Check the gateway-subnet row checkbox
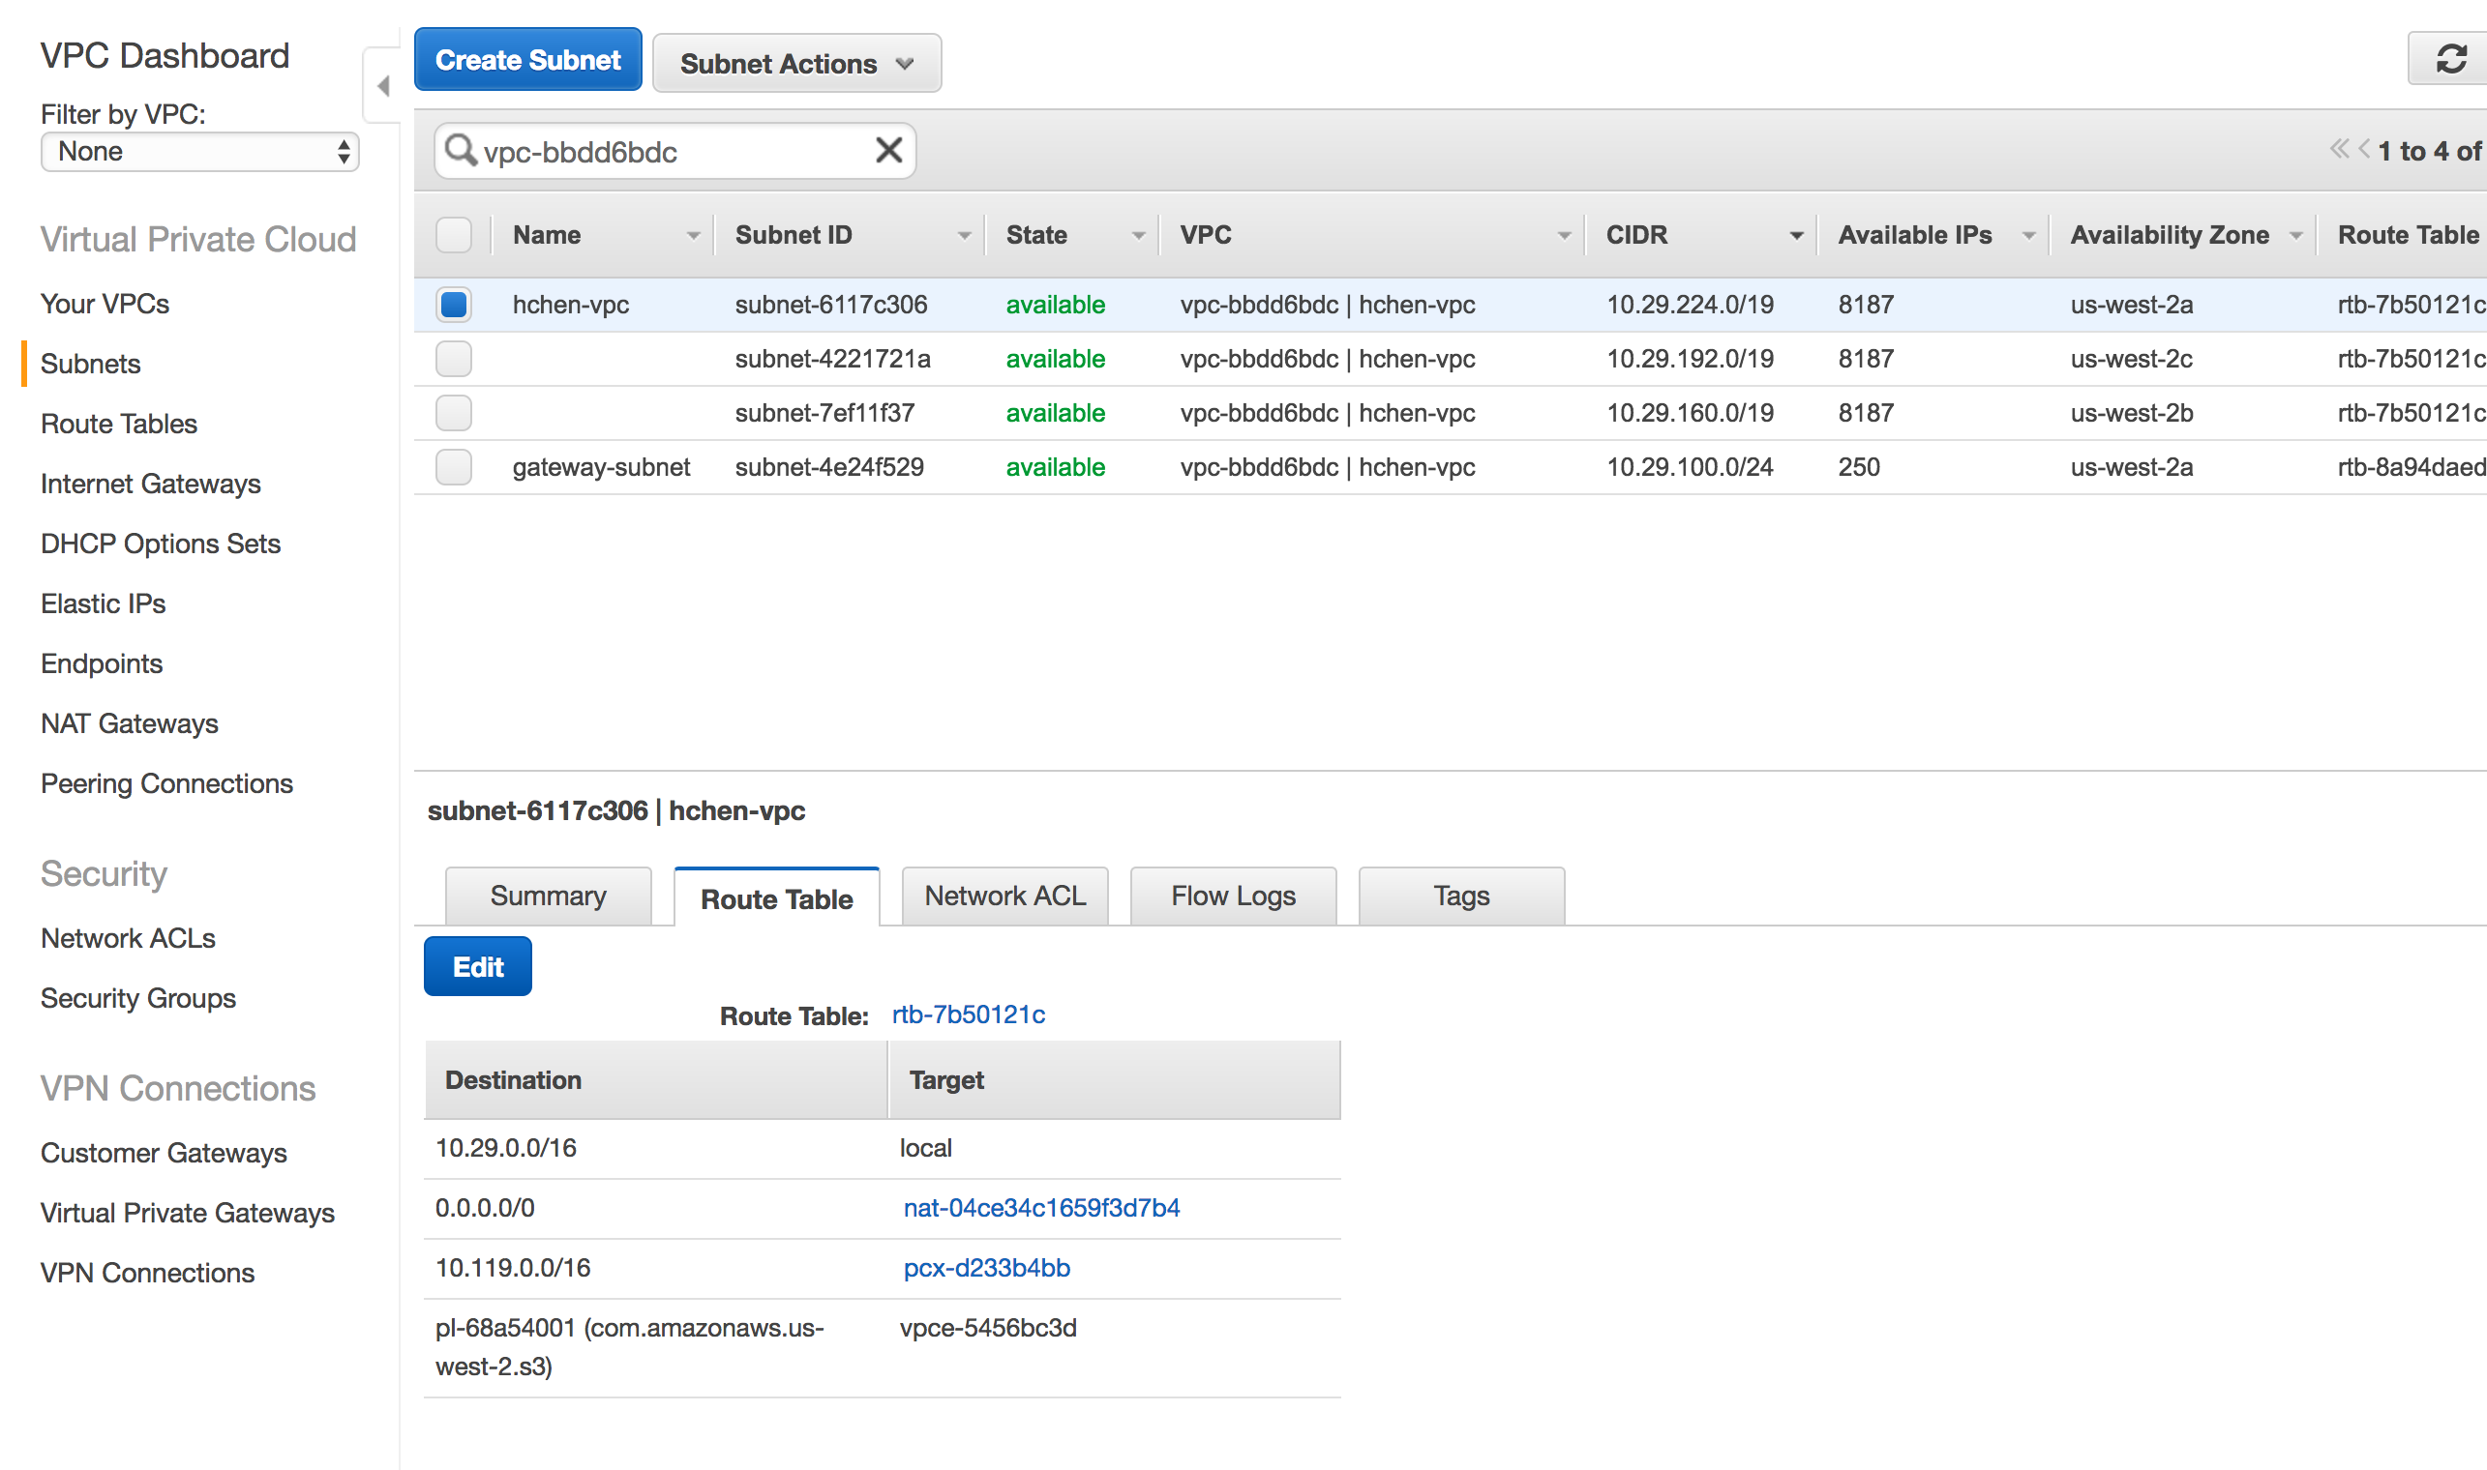 point(454,466)
